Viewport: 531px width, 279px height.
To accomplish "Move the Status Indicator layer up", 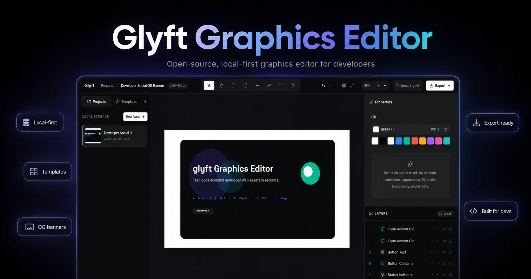I will tap(432, 275).
